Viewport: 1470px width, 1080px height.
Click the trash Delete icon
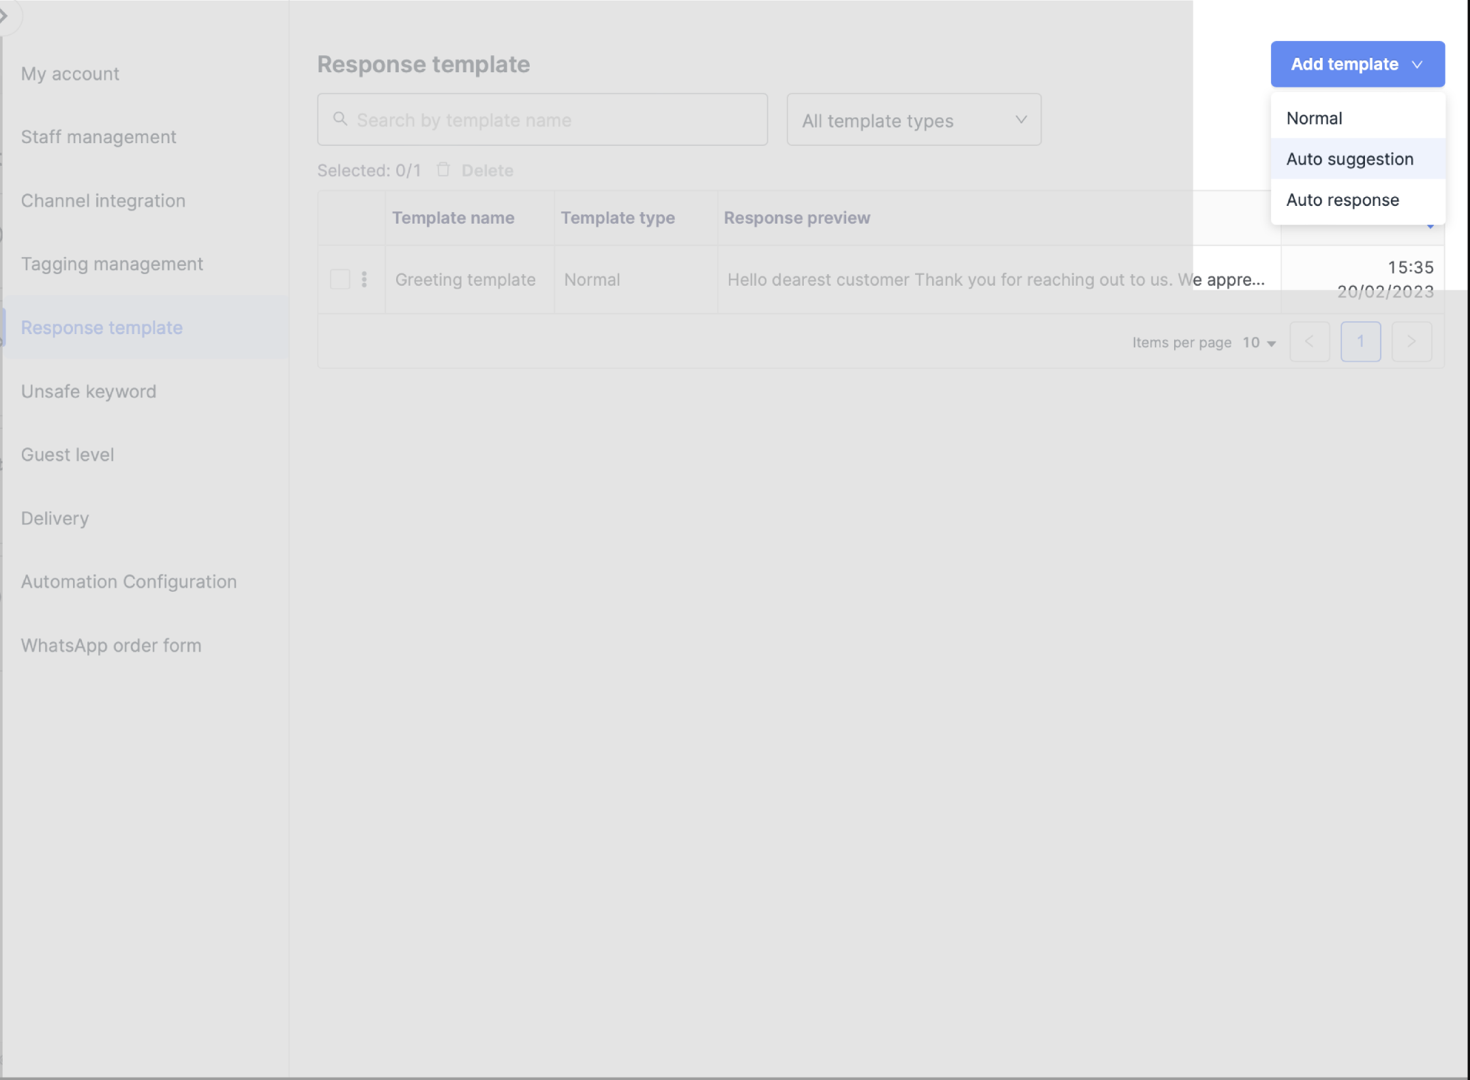443,170
